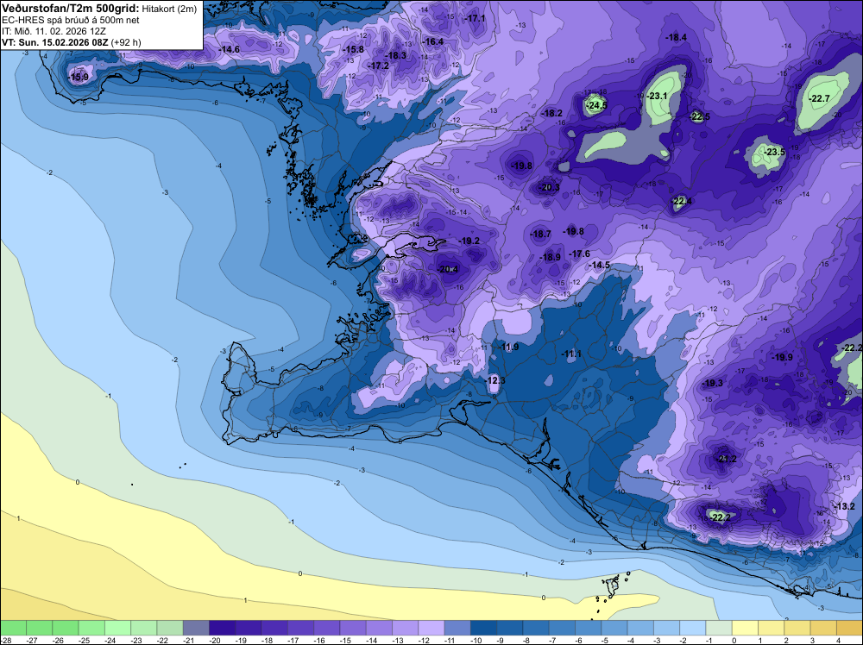This screenshot has height=645, width=863.
Task: Click the -11.9 temperature value
Action: [508, 347]
